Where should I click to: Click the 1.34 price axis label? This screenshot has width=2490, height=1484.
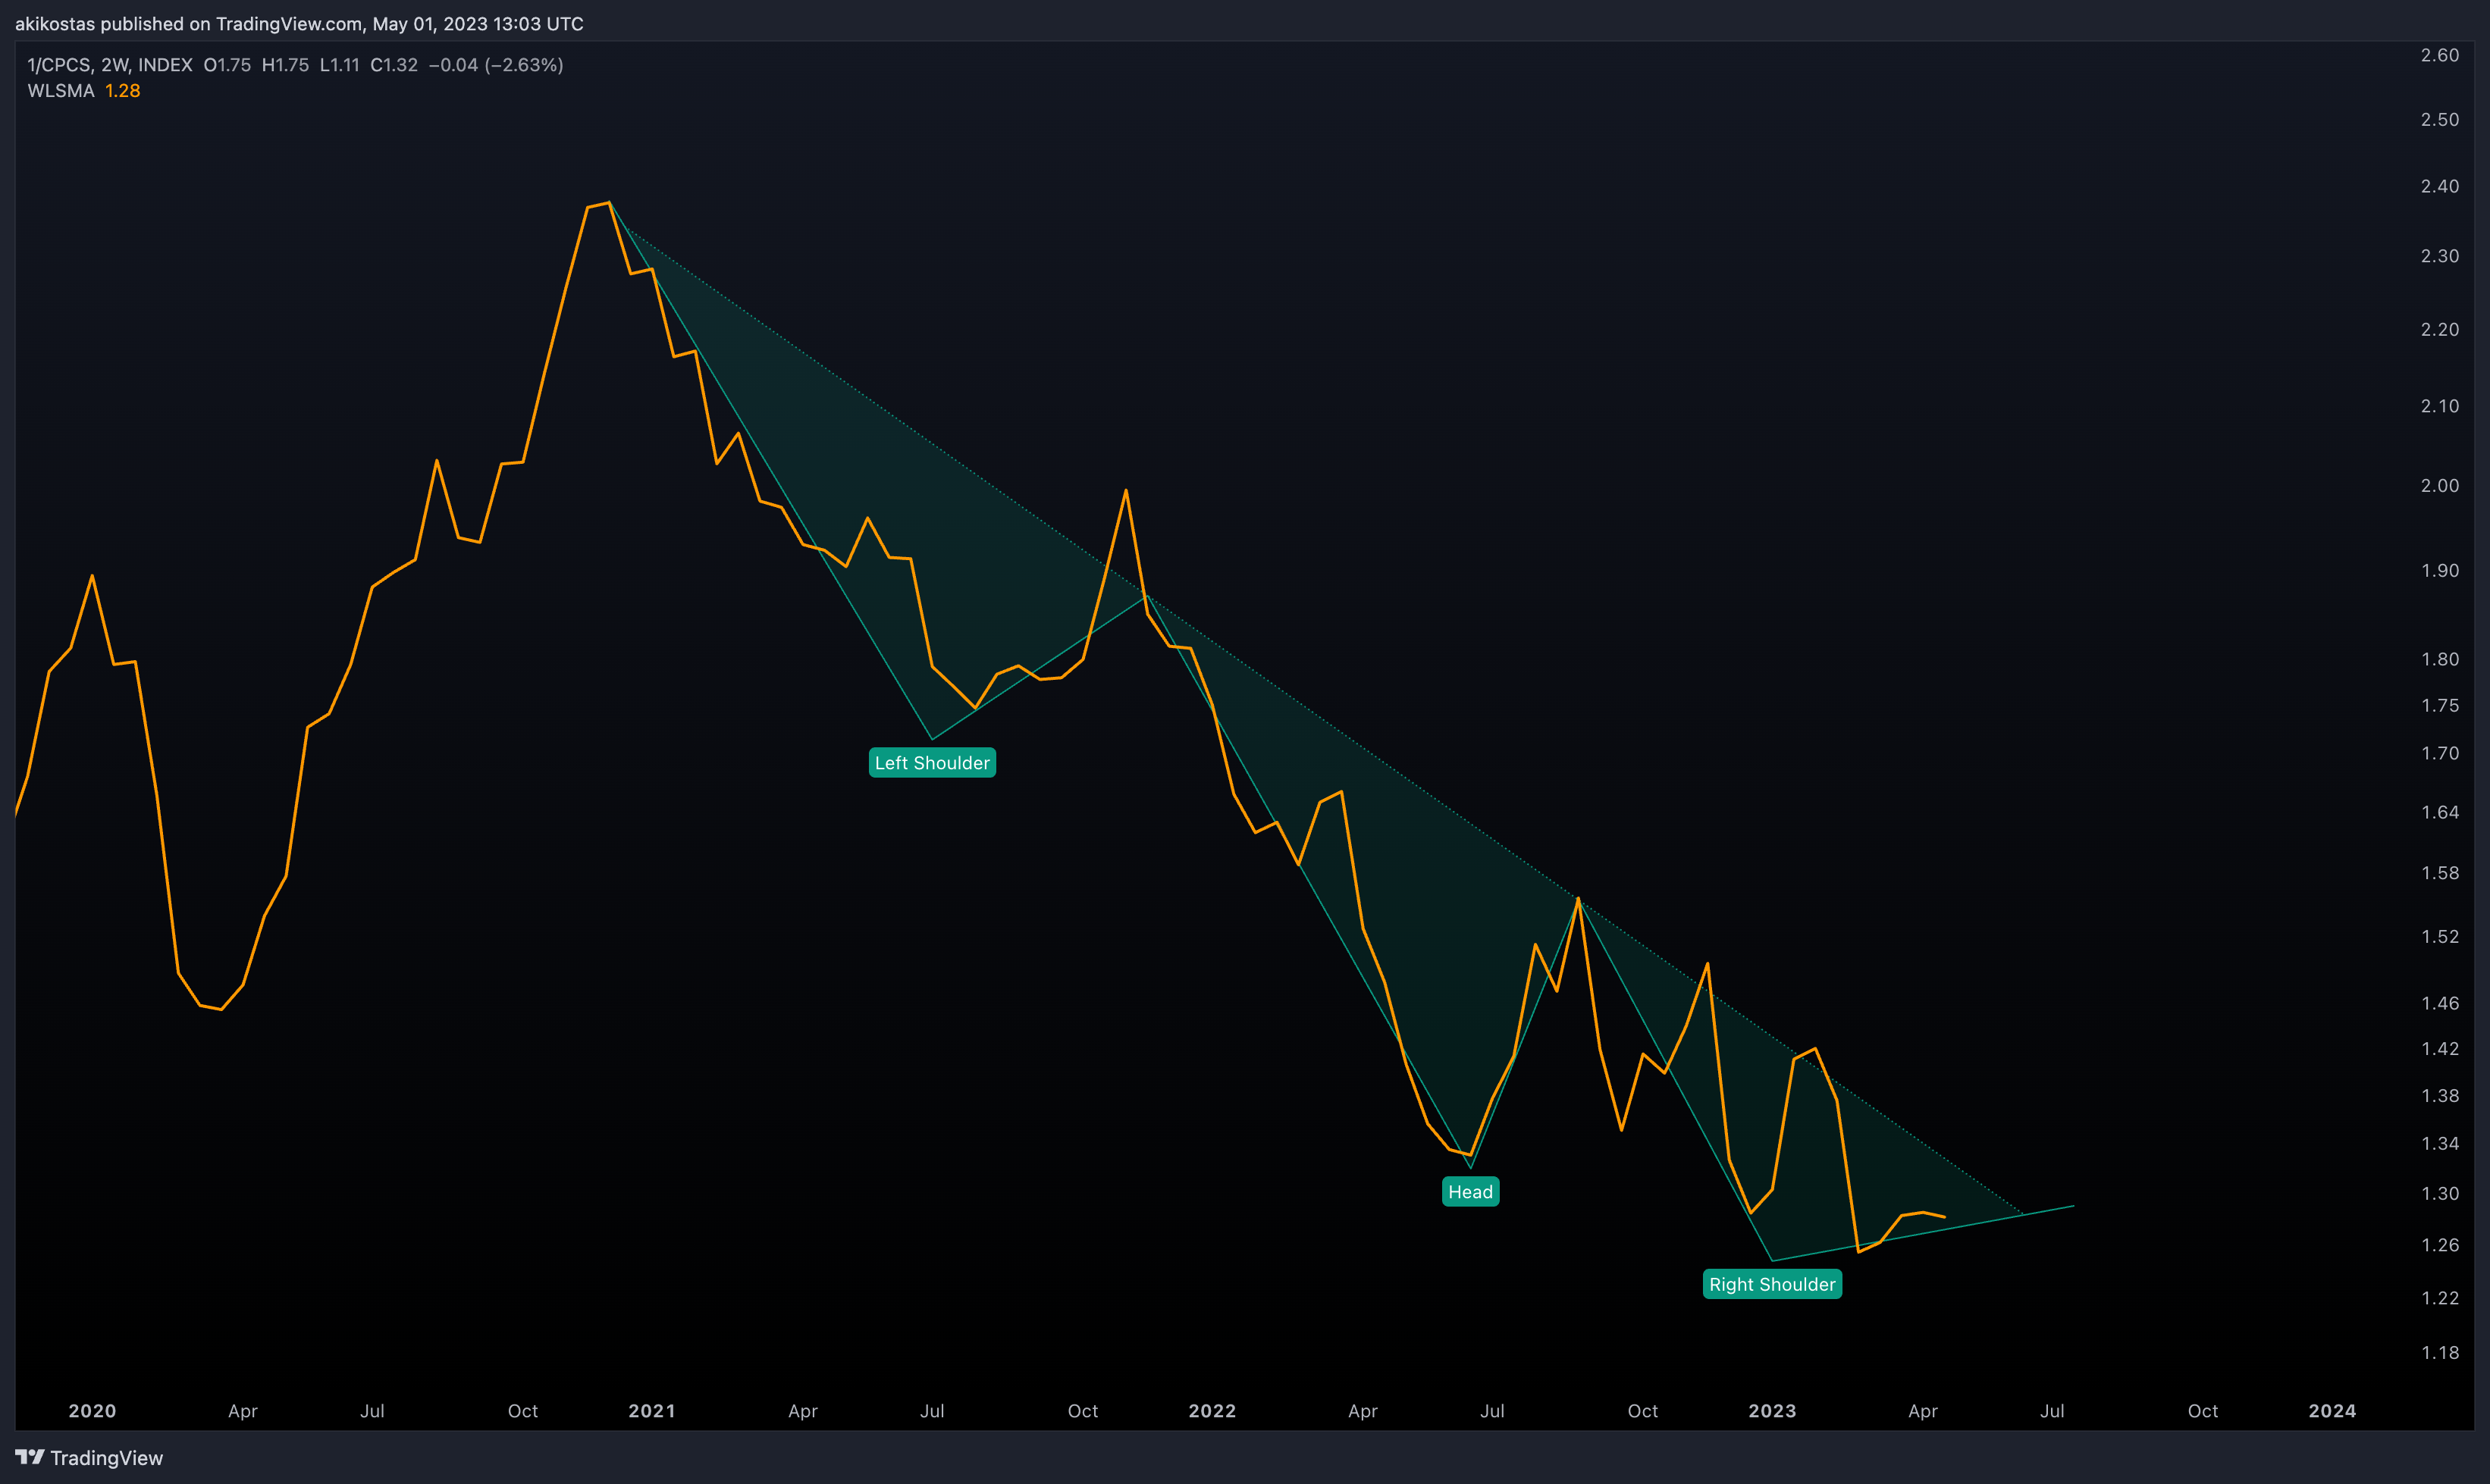[x=2440, y=1143]
